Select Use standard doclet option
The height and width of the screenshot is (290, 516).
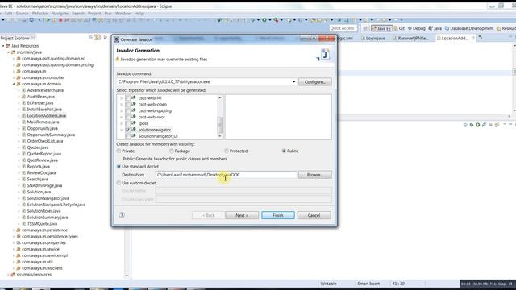click(x=119, y=167)
